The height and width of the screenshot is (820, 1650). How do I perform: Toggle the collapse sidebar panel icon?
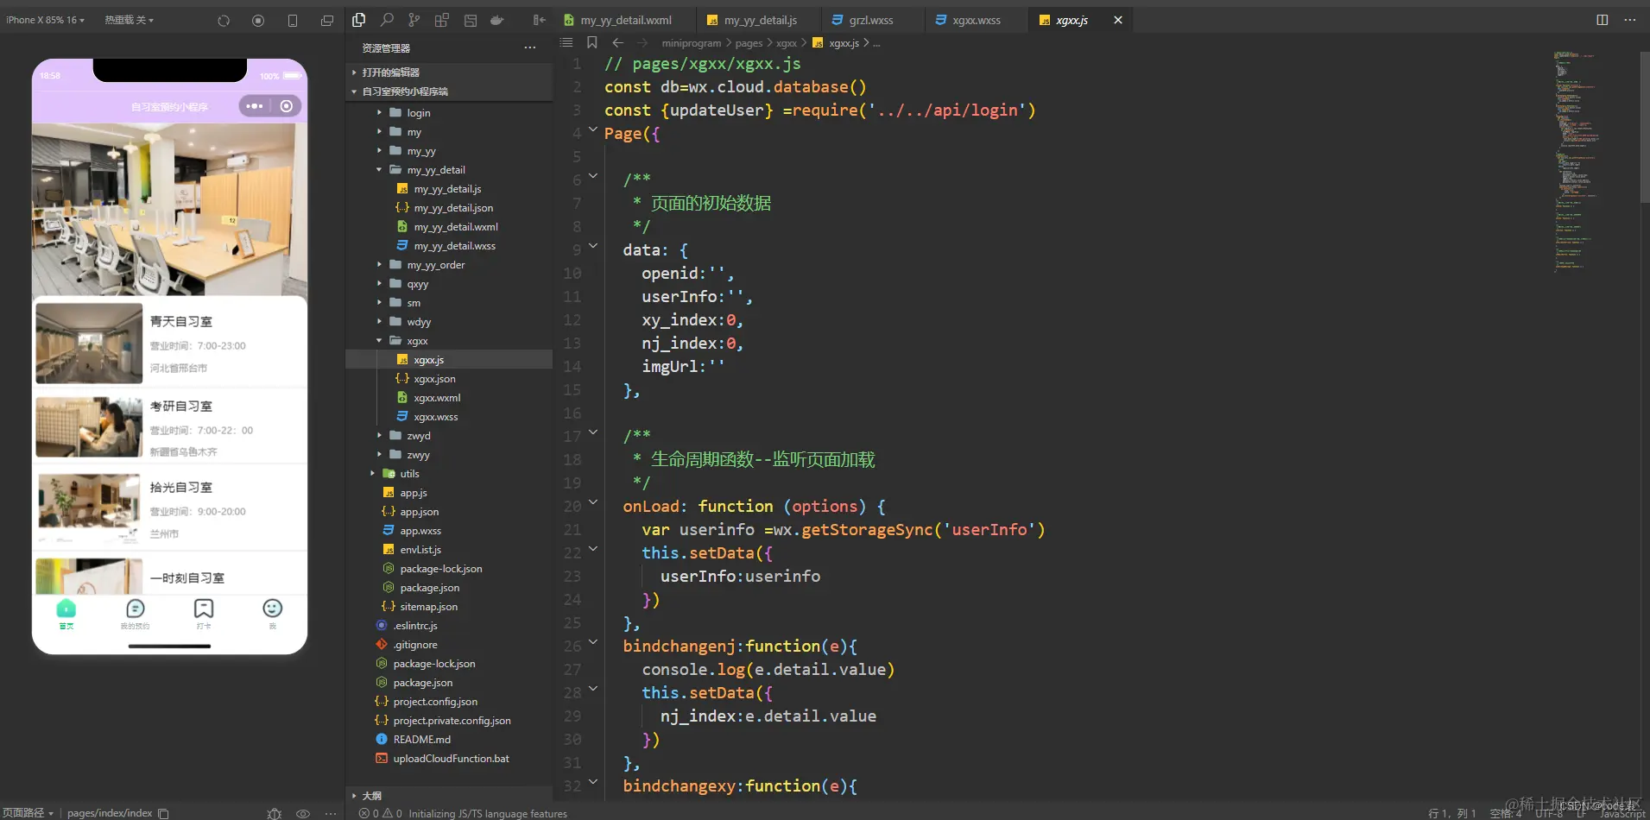539,20
